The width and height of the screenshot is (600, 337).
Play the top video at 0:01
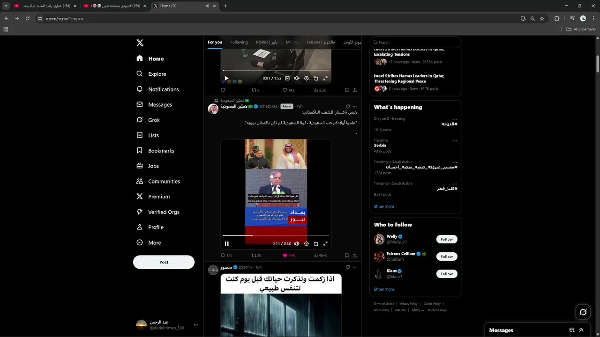[226, 78]
